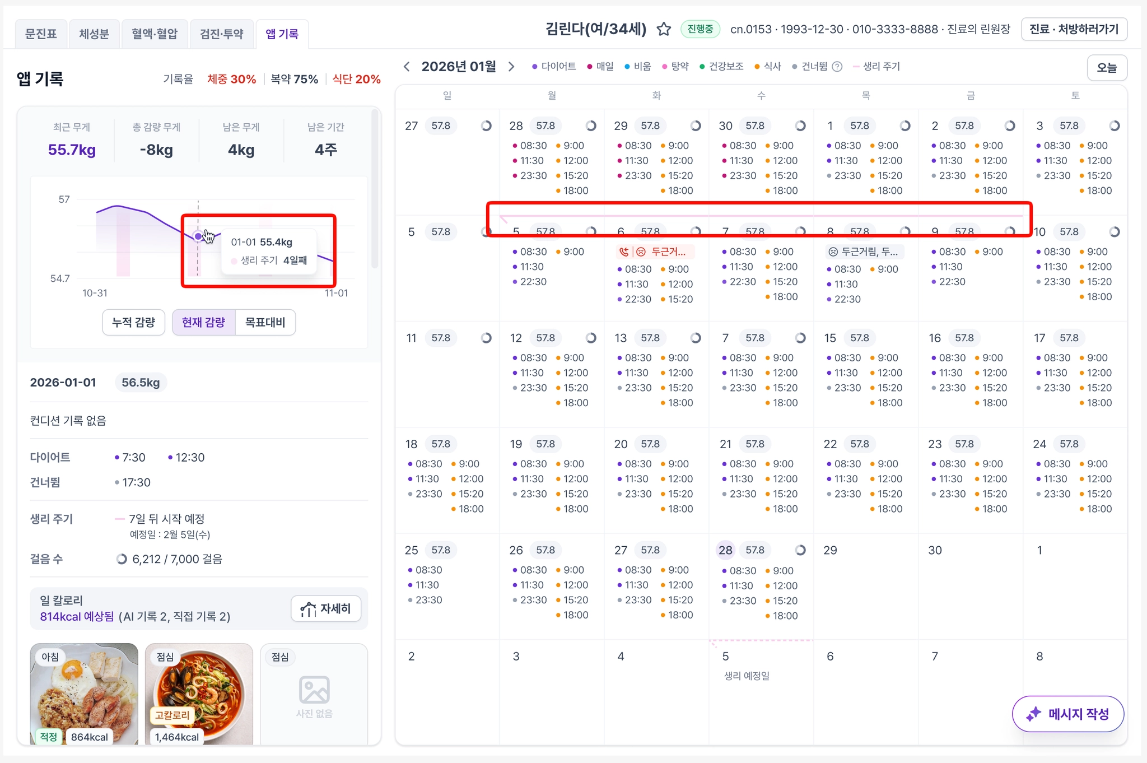Viewport: 1147px width, 763px height.
Task: Click the 56.5kg weight badge
Action: pyautogui.click(x=141, y=383)
